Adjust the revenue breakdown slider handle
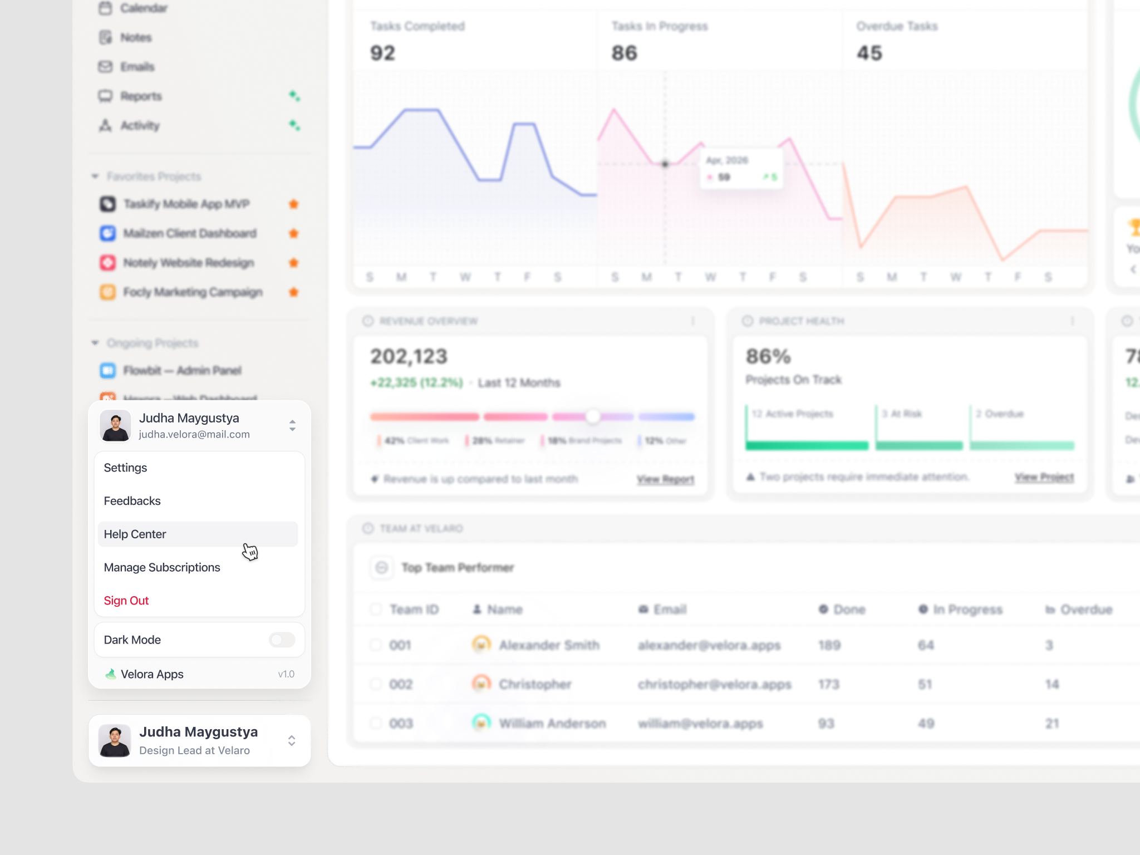This screenshot has width=1140, height=855. 593,416
